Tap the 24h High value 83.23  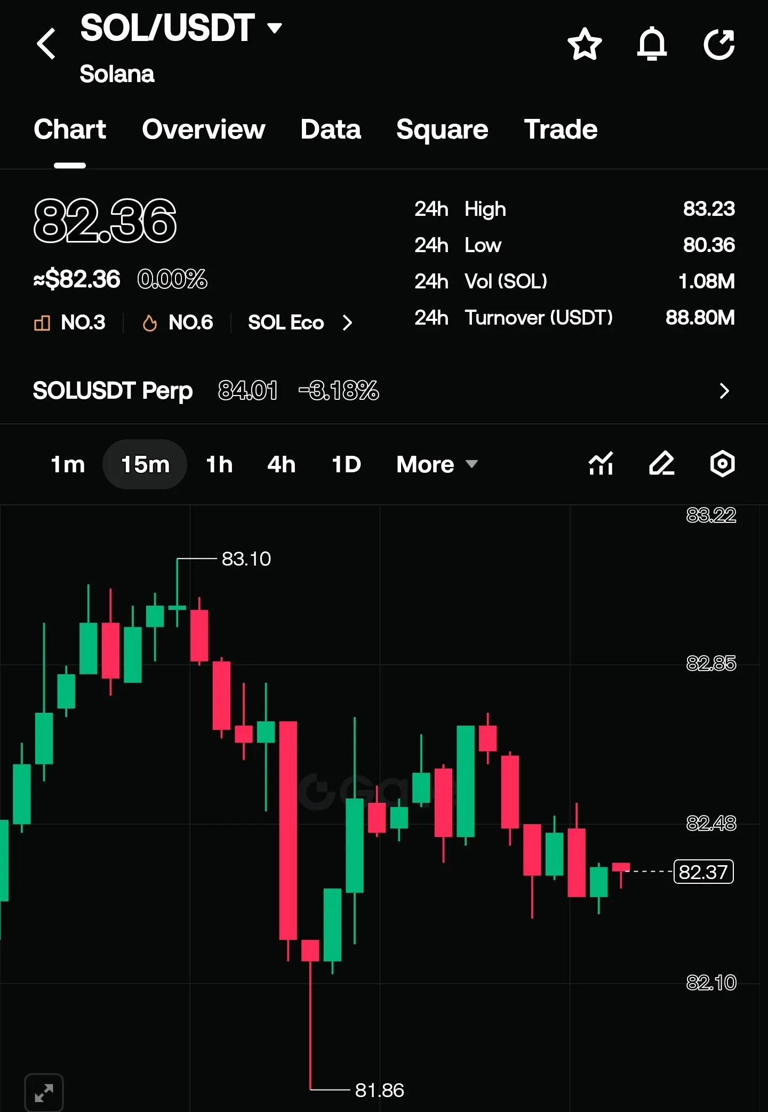709,209
